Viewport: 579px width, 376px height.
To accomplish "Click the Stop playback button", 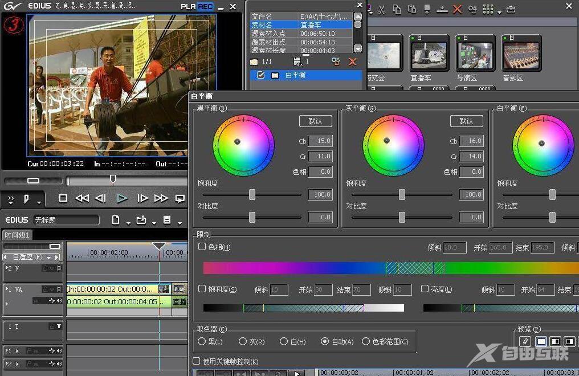I will coord(63,198).
